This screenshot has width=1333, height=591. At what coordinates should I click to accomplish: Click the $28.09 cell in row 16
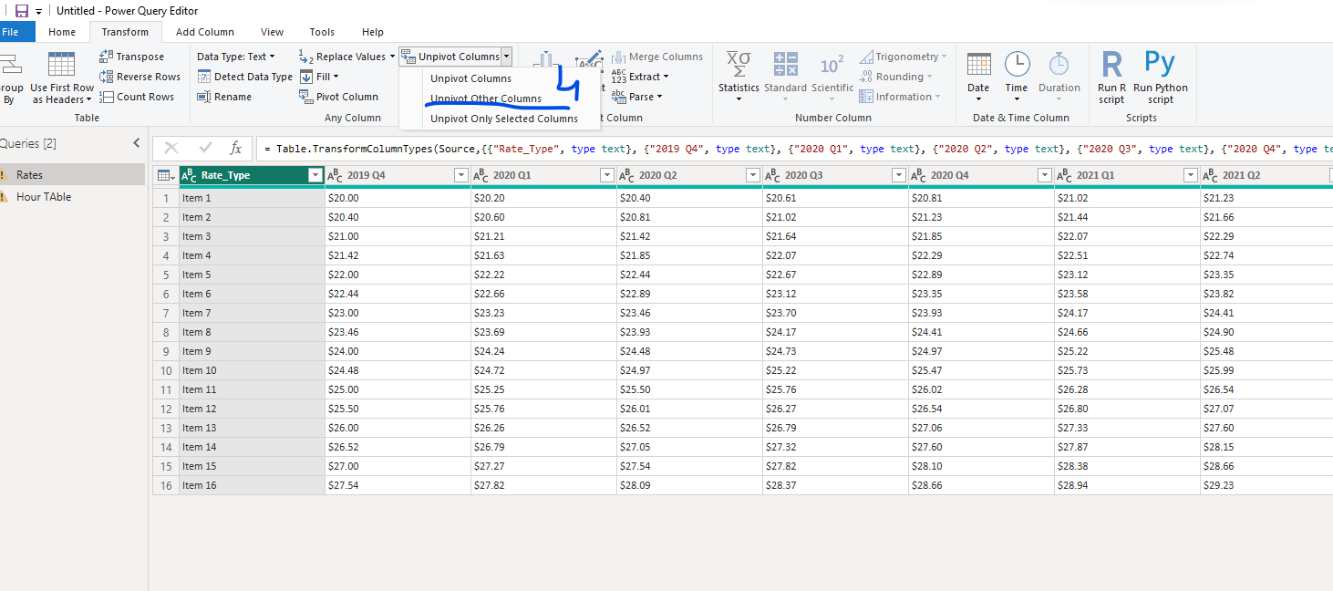[689, 485]
